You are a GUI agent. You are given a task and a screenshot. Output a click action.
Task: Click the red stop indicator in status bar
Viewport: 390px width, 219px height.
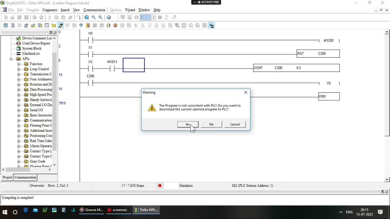(x=160, y=186)
